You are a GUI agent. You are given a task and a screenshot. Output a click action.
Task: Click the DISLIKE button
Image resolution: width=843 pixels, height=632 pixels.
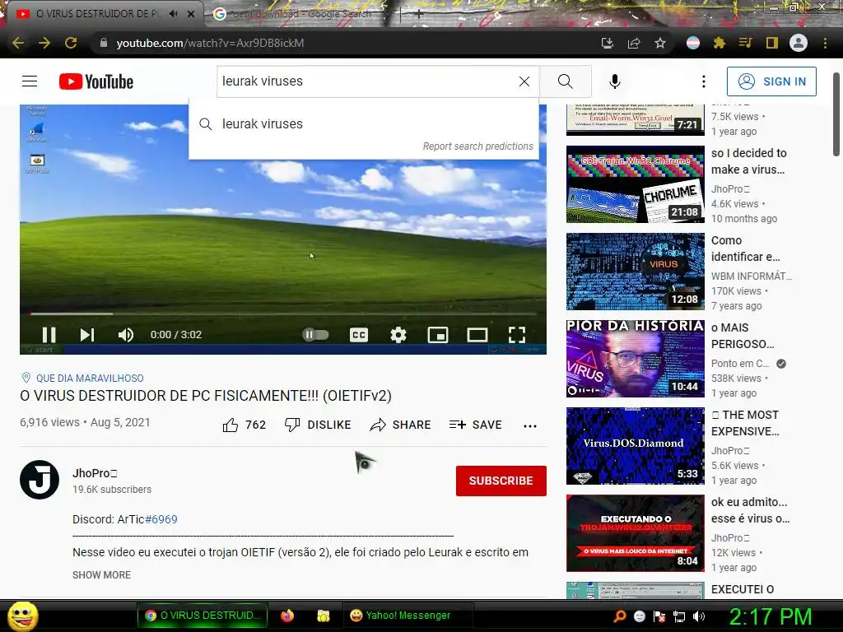click(x=318, y=425)
